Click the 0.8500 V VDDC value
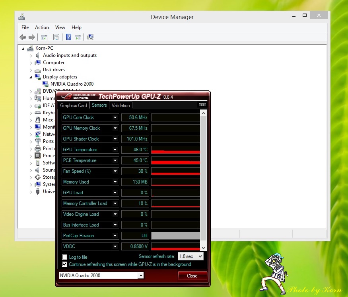This screenshot has height=297, width=348. (135, 246)
